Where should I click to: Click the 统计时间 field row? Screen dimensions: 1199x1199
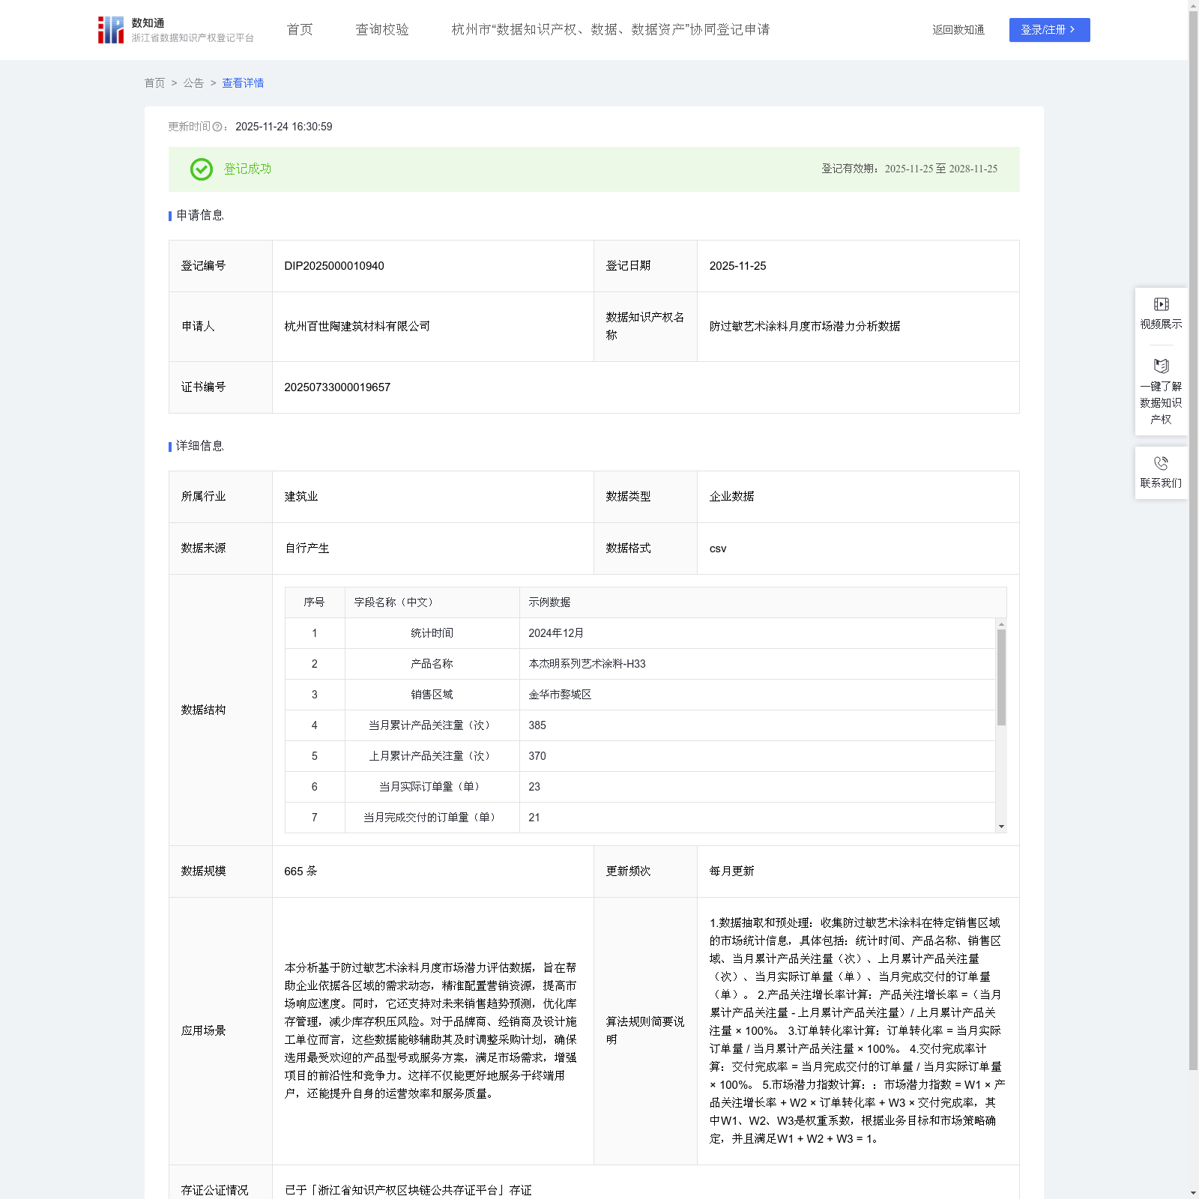coord(640,633)
